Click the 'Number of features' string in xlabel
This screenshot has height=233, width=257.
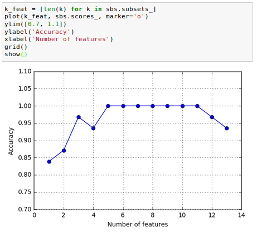coord(70,39)
